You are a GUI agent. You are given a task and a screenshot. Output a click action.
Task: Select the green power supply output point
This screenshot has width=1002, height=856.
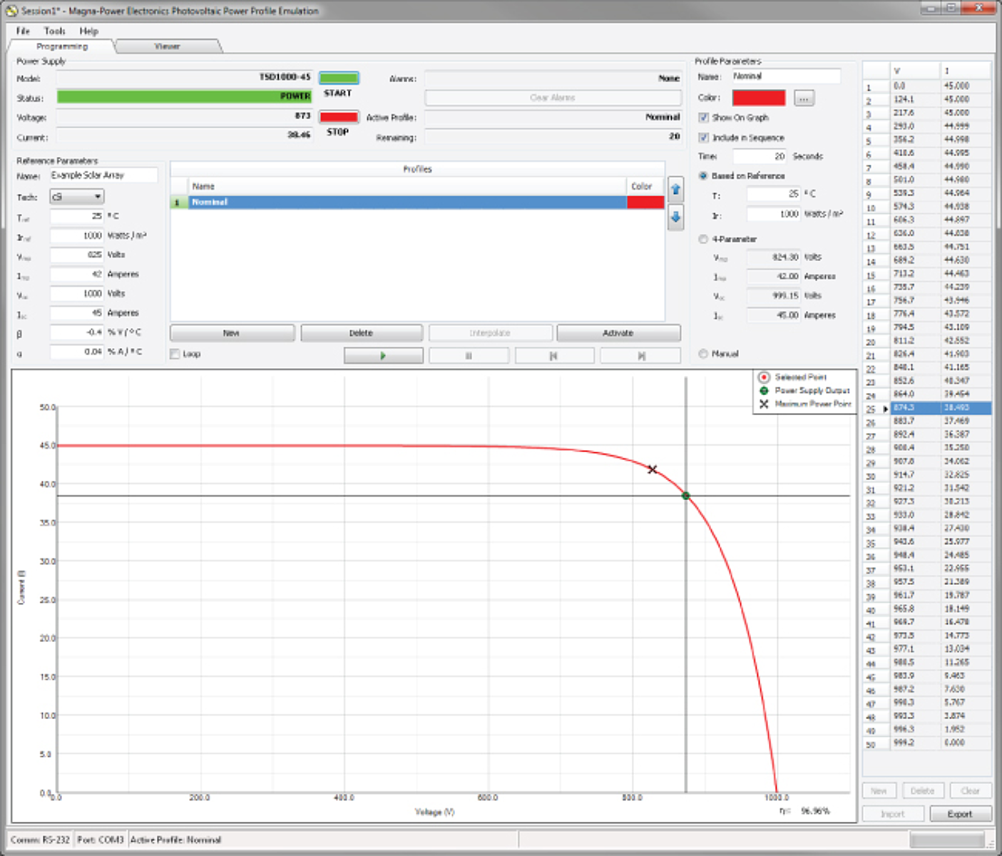[685, 495]
